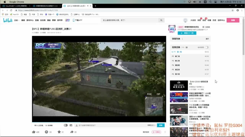Click the search magnifier icon in bilibili header
This screenshot has height=137, width=245.
point(161,20)
